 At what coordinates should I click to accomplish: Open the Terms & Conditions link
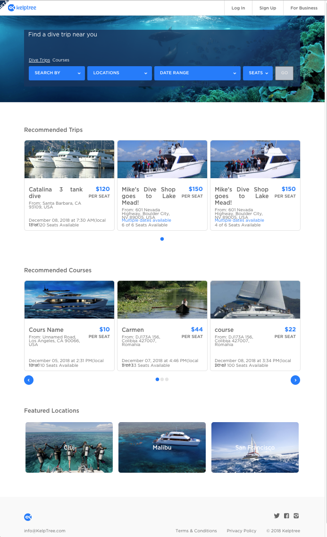196,531
